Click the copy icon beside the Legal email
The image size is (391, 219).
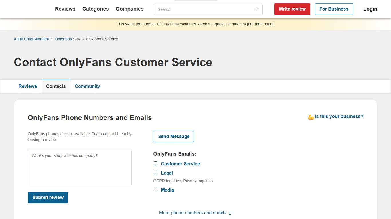tap(155, 172)
